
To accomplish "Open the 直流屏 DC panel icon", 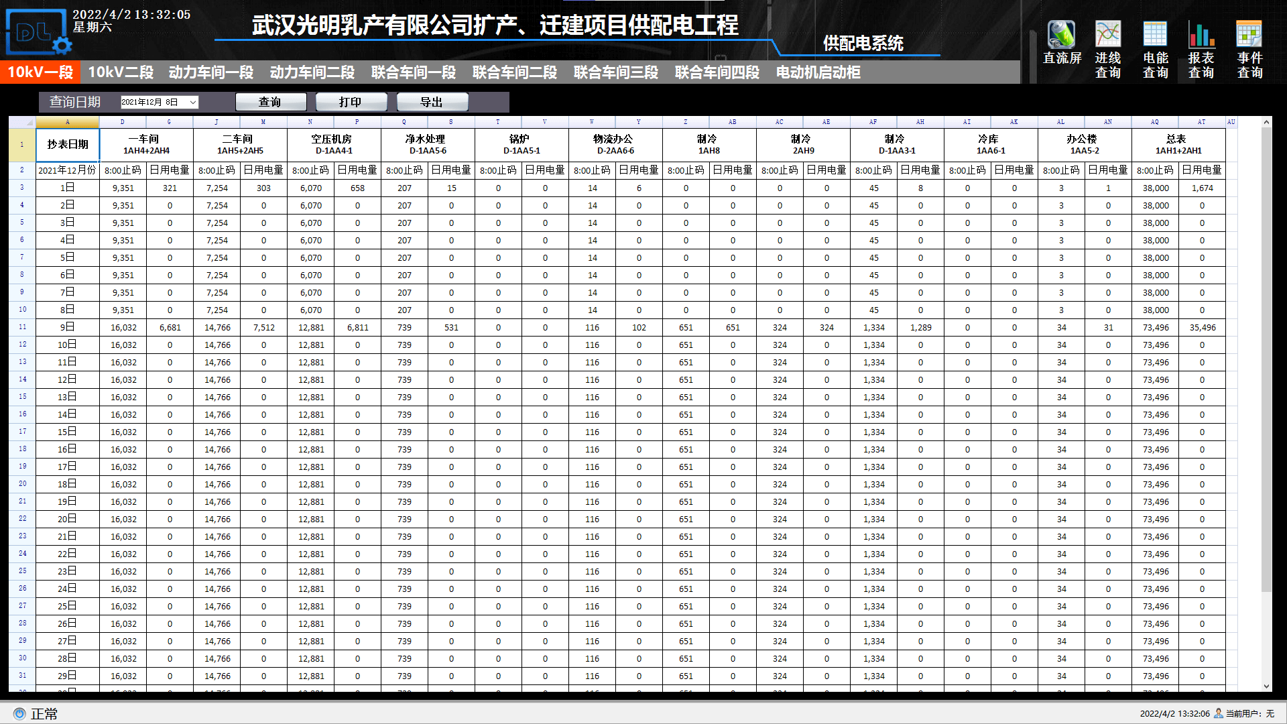I will click(1061, 35).
